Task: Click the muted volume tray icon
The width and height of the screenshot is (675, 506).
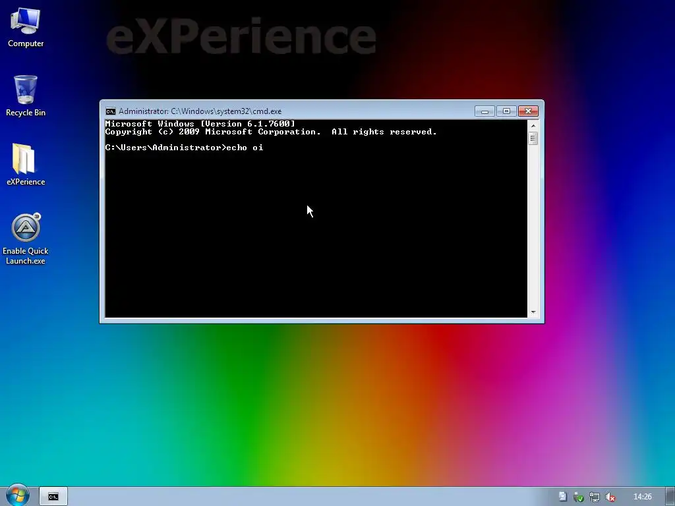Action: point(610,497)
